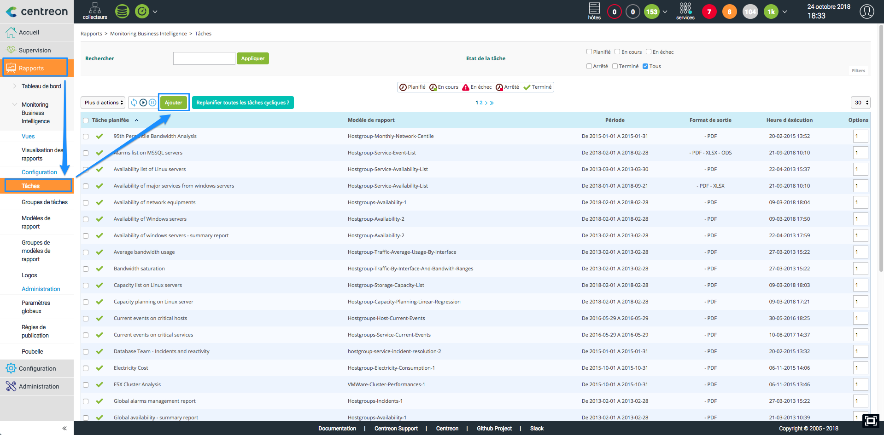Select Groupes de tâches in sidebar
Screen dimensions: 884x435
(44, 202)
